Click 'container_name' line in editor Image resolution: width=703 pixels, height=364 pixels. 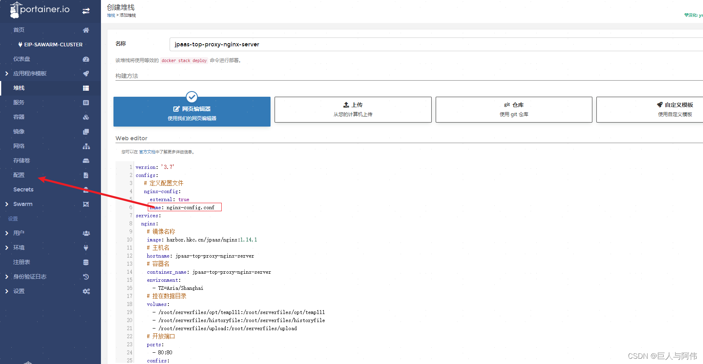tap(209, 272)
